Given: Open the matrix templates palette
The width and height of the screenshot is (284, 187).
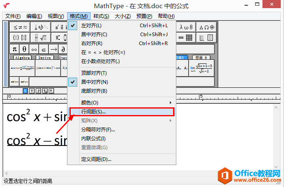Looking at the screenshot, I should coord(186,37).
